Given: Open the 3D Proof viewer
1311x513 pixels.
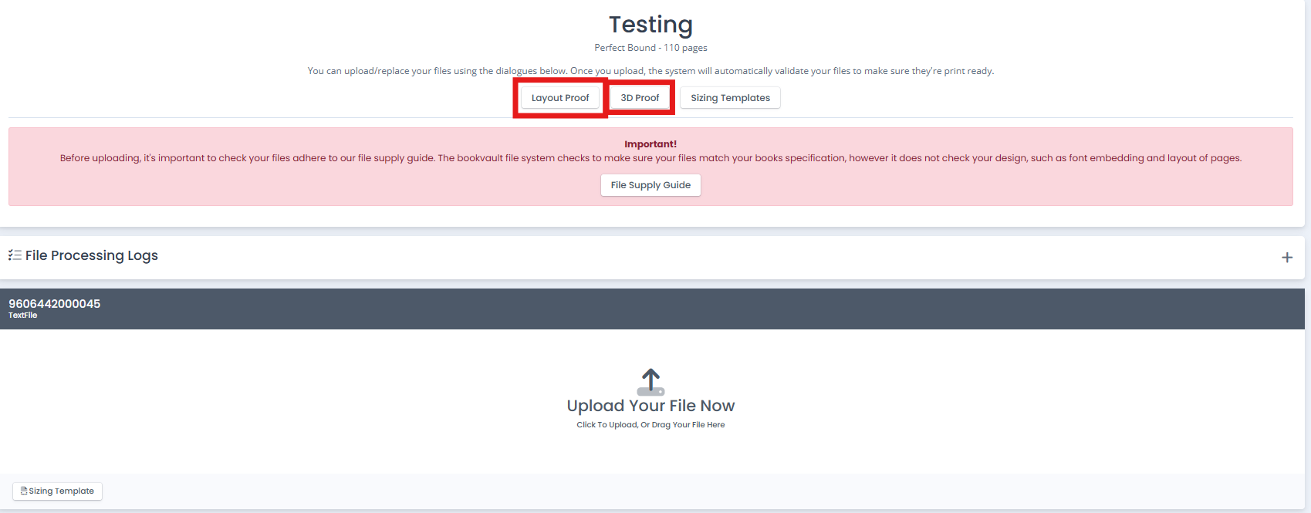Looking at the screenshot, I should coord(640,98).
